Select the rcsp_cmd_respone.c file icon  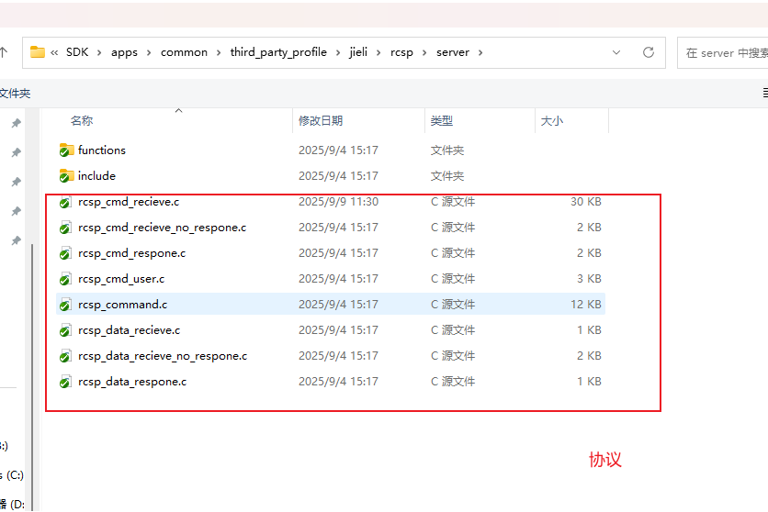[x=65, y=253]
